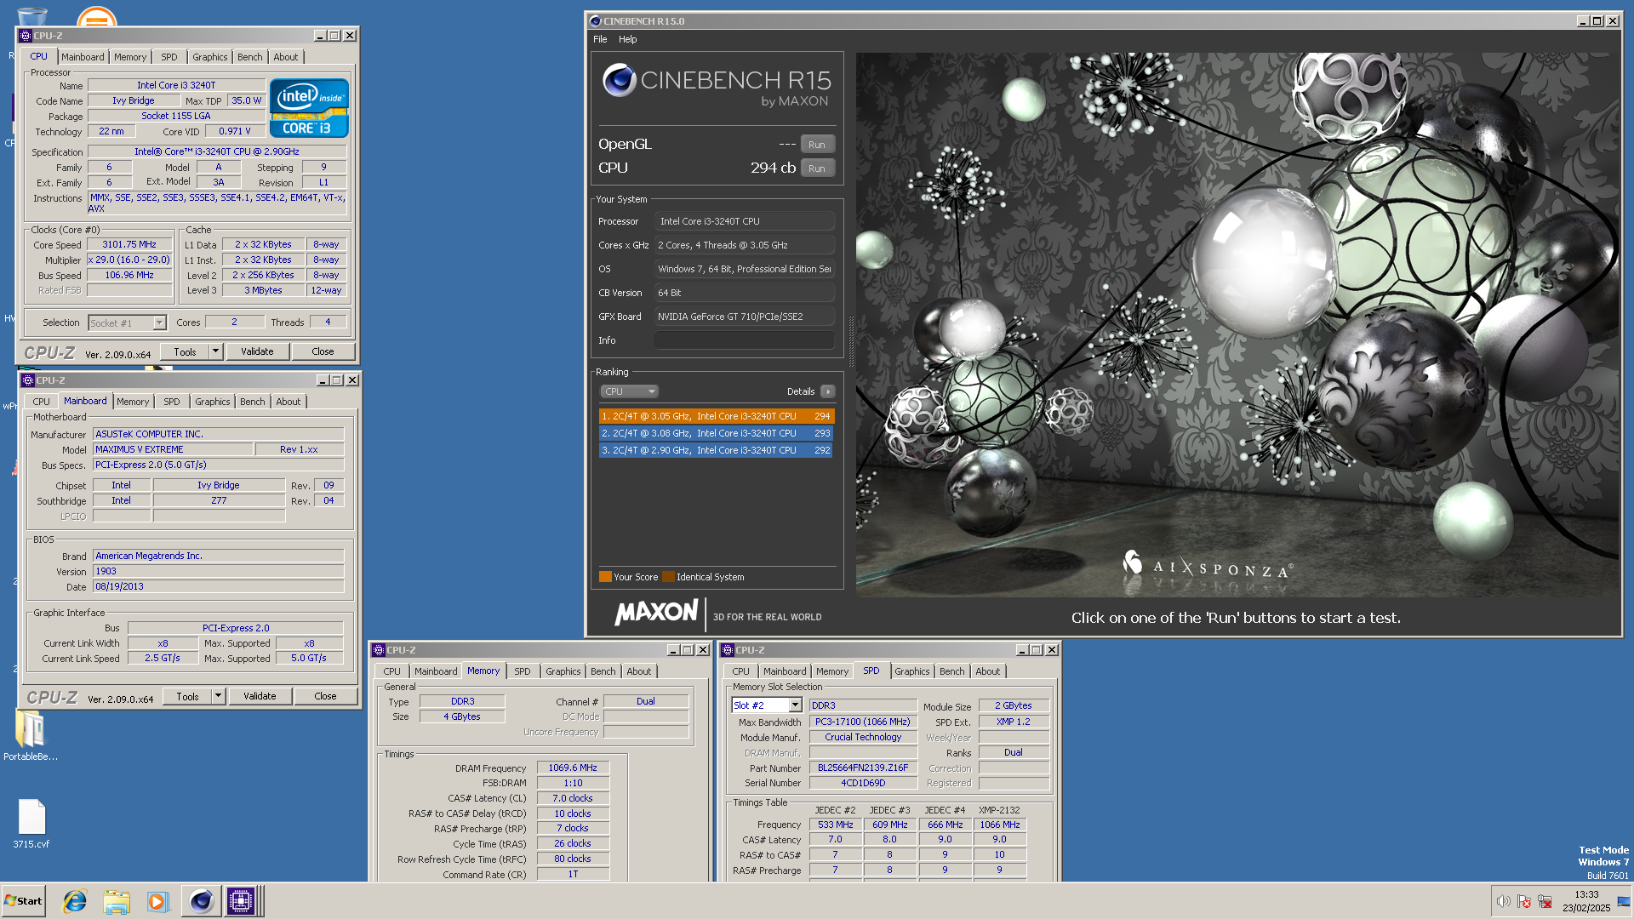1634x919 pixels.
Task: Click the Info input field in Cinebench
Action: point(744,340)
